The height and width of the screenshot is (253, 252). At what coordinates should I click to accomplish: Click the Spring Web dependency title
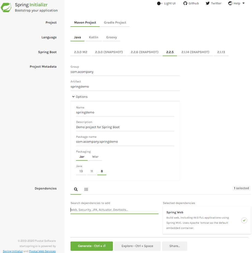pyautogui.click(x=175, y=212)
